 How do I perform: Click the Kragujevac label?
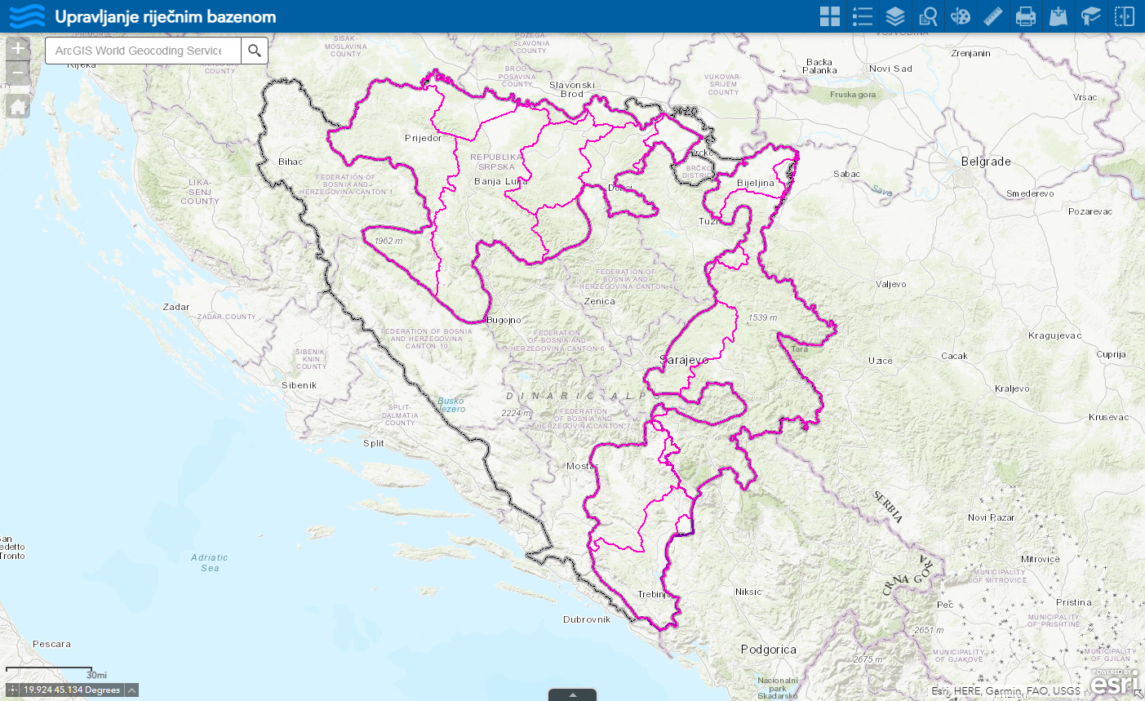1055,335
